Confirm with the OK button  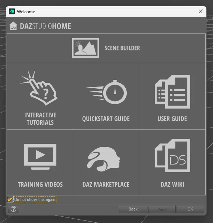191,209
